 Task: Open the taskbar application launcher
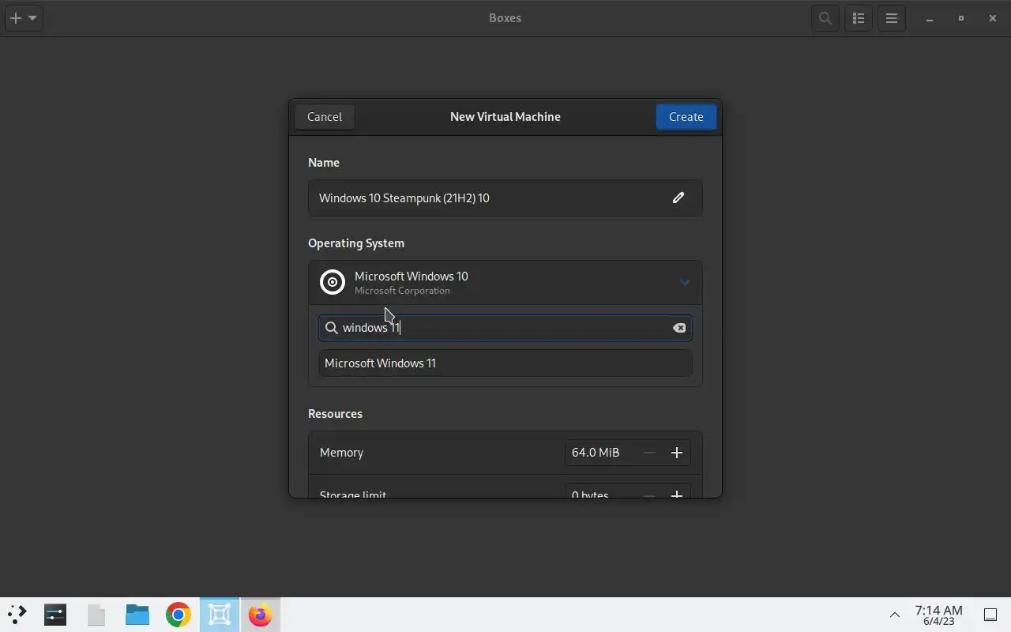(x=17, y=615)
